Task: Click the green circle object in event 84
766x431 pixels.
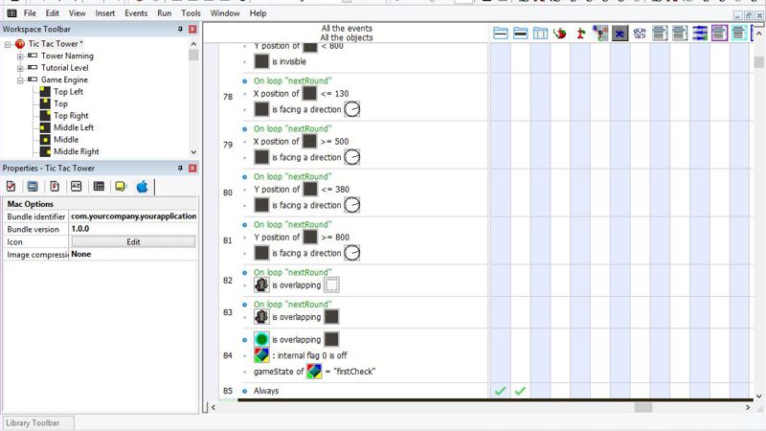Action: click(x=261, y=339)
